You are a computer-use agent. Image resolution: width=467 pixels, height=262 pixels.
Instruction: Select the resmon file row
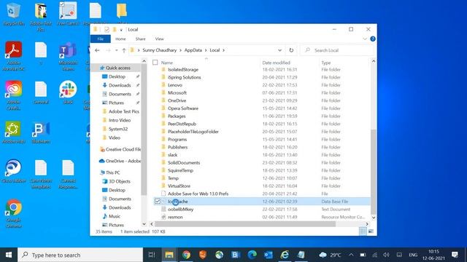[261, 217]
